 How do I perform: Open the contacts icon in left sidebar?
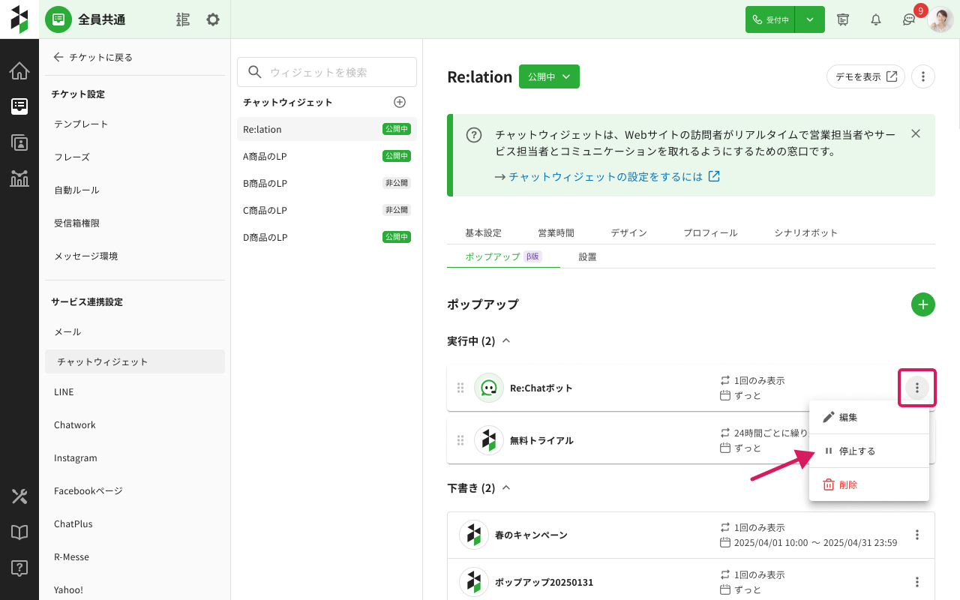coord(19,142)
